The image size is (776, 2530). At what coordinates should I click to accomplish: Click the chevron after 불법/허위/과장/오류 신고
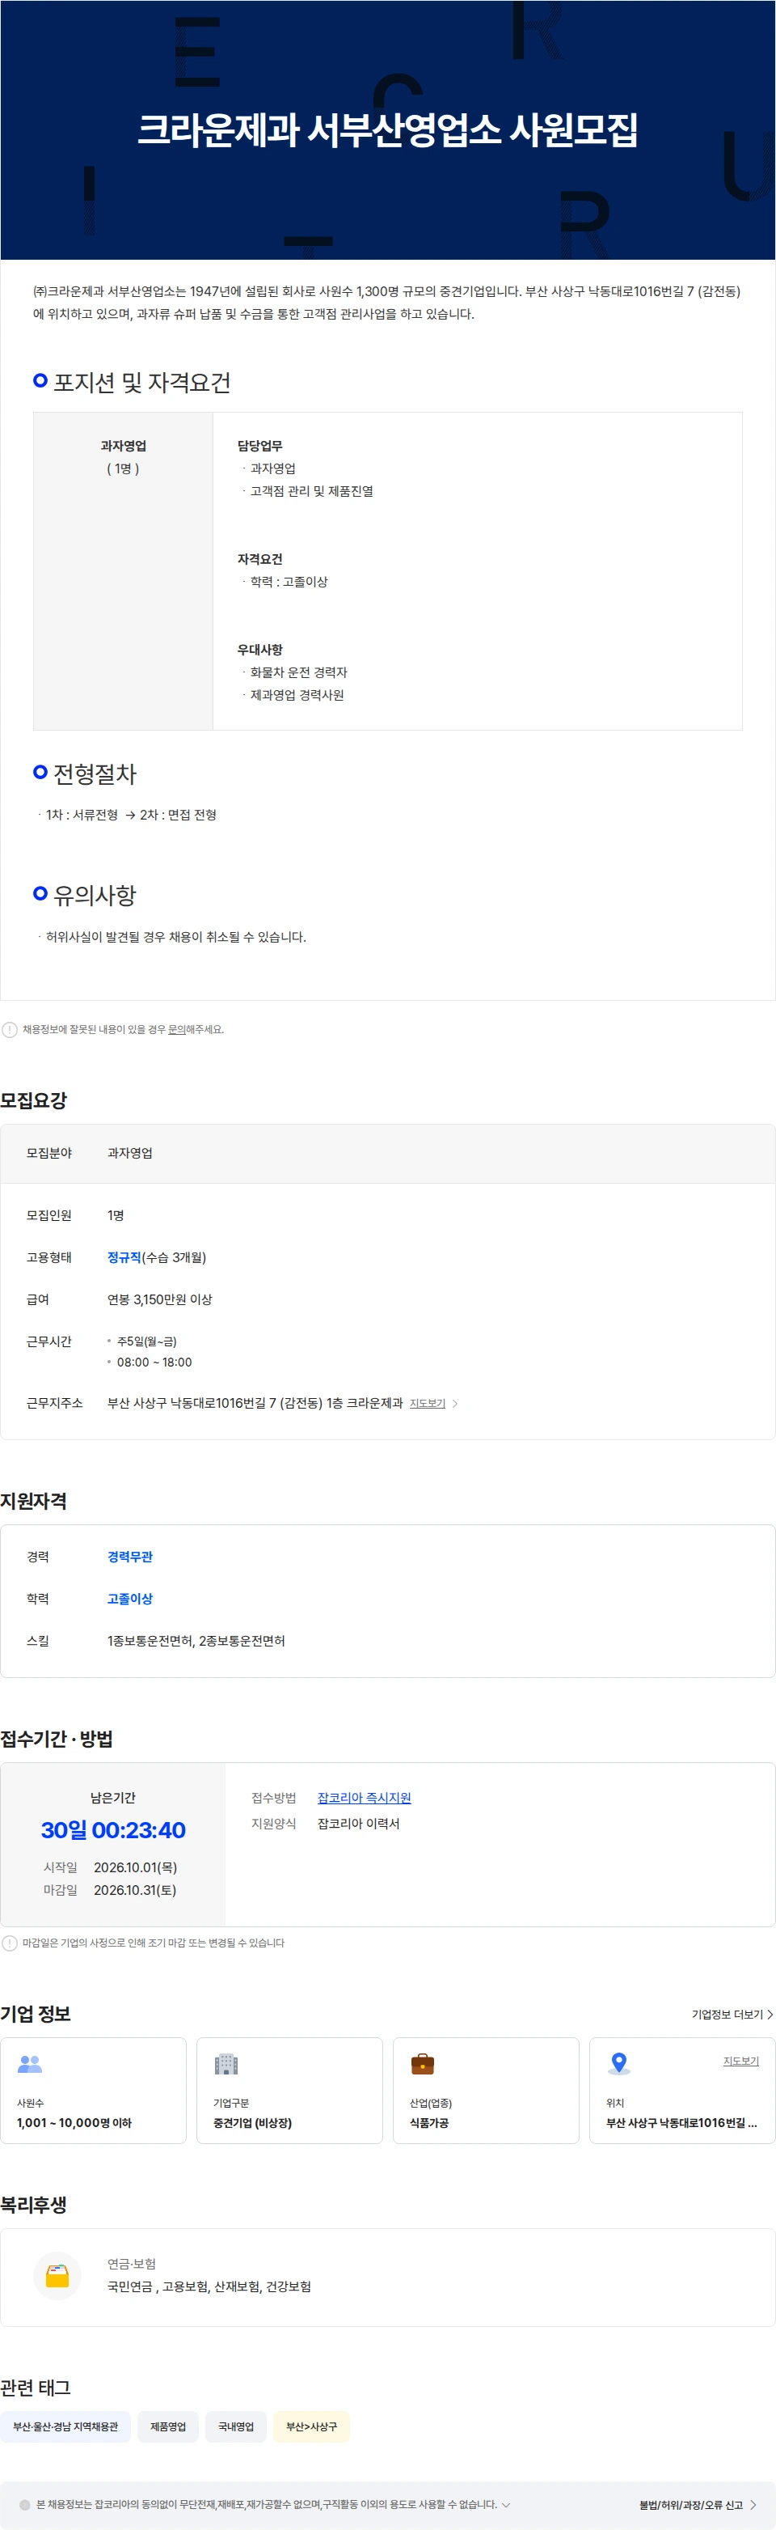pyautogui.click(x=753, y=2504)
